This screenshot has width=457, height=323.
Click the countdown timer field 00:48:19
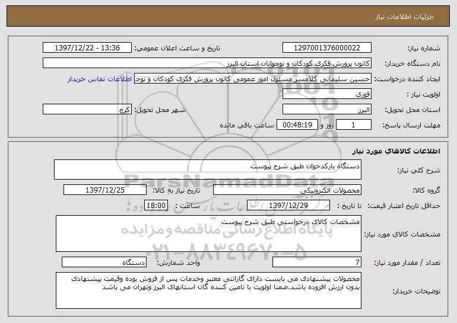(x=297, y=125)
